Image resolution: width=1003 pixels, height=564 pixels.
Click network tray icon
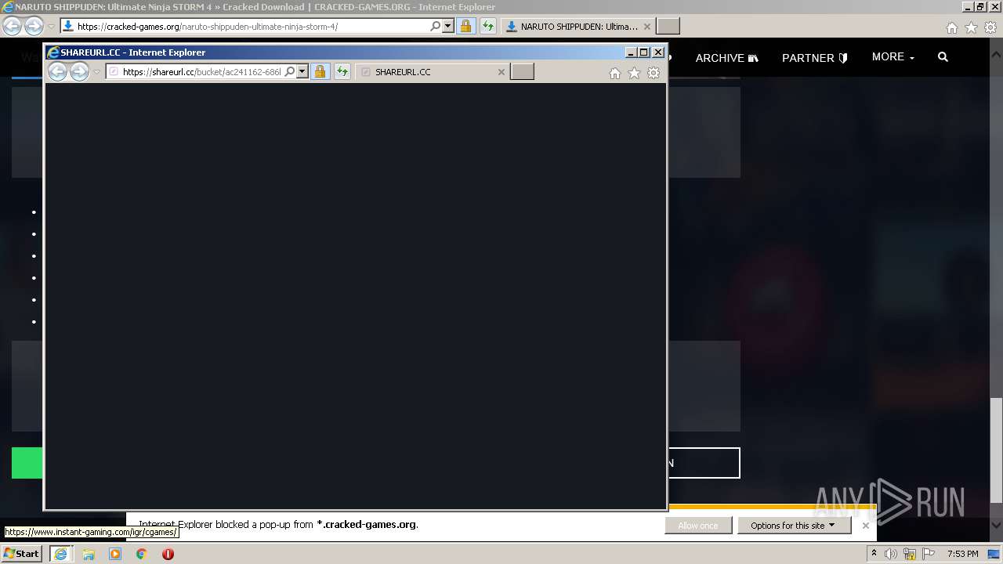coord(911,554)
